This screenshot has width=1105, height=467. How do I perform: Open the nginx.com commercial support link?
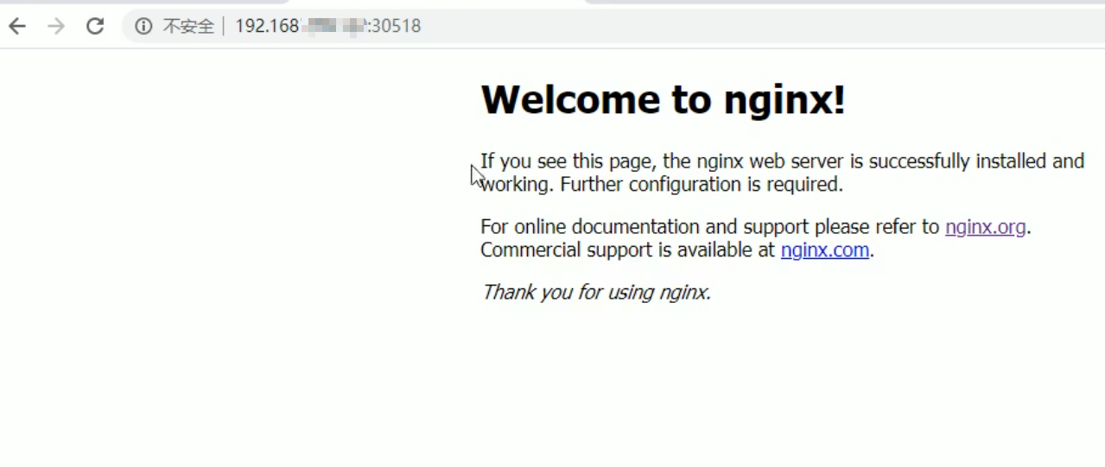pos(825,250)
